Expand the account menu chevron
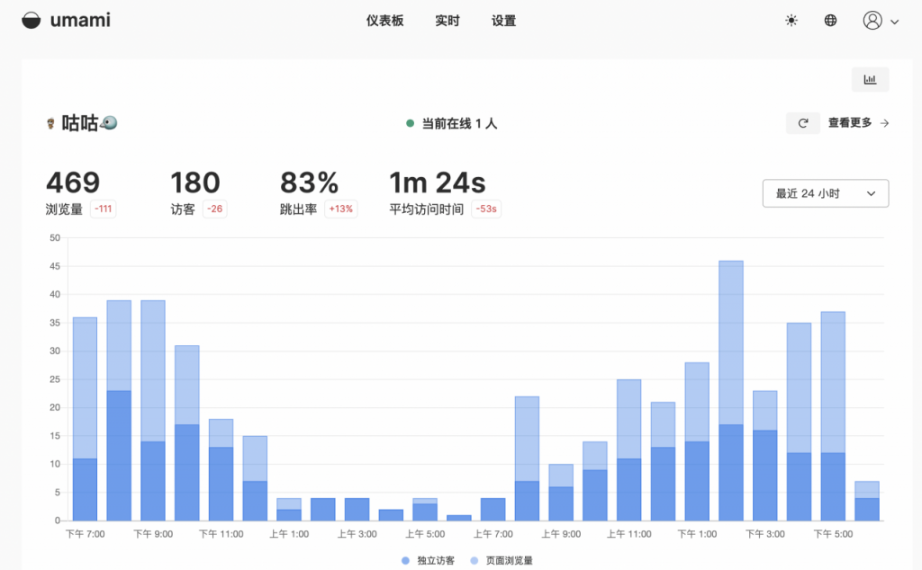The image size is (922, 570). click(894, 22)
